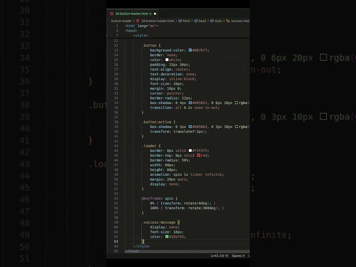Click 'border: none;' on line 24

pos(164,55)
